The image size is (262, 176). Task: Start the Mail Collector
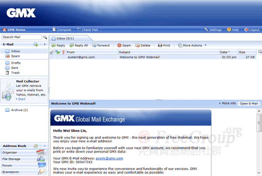click(x=21, y=99)
